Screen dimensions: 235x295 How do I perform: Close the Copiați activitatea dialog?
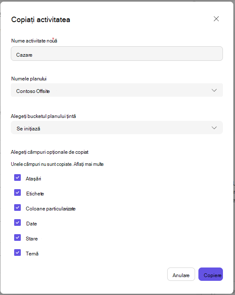216,19
